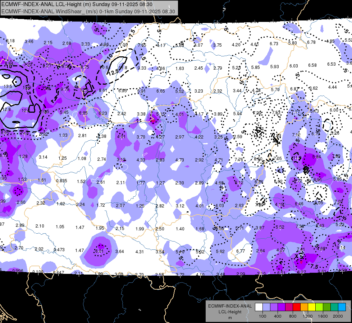
Task: Click the legend tick label 2000
Action: pos(338,316)
